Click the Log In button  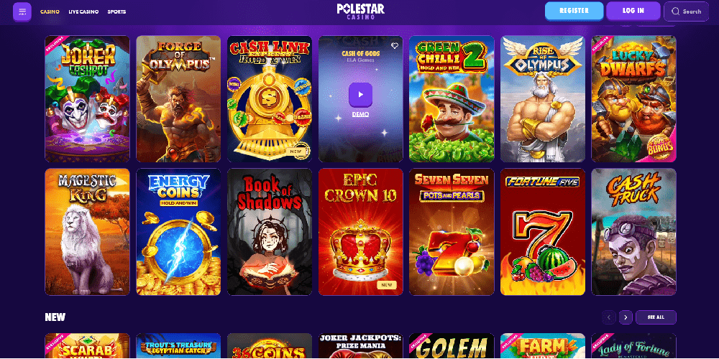[x=633, y=11]
